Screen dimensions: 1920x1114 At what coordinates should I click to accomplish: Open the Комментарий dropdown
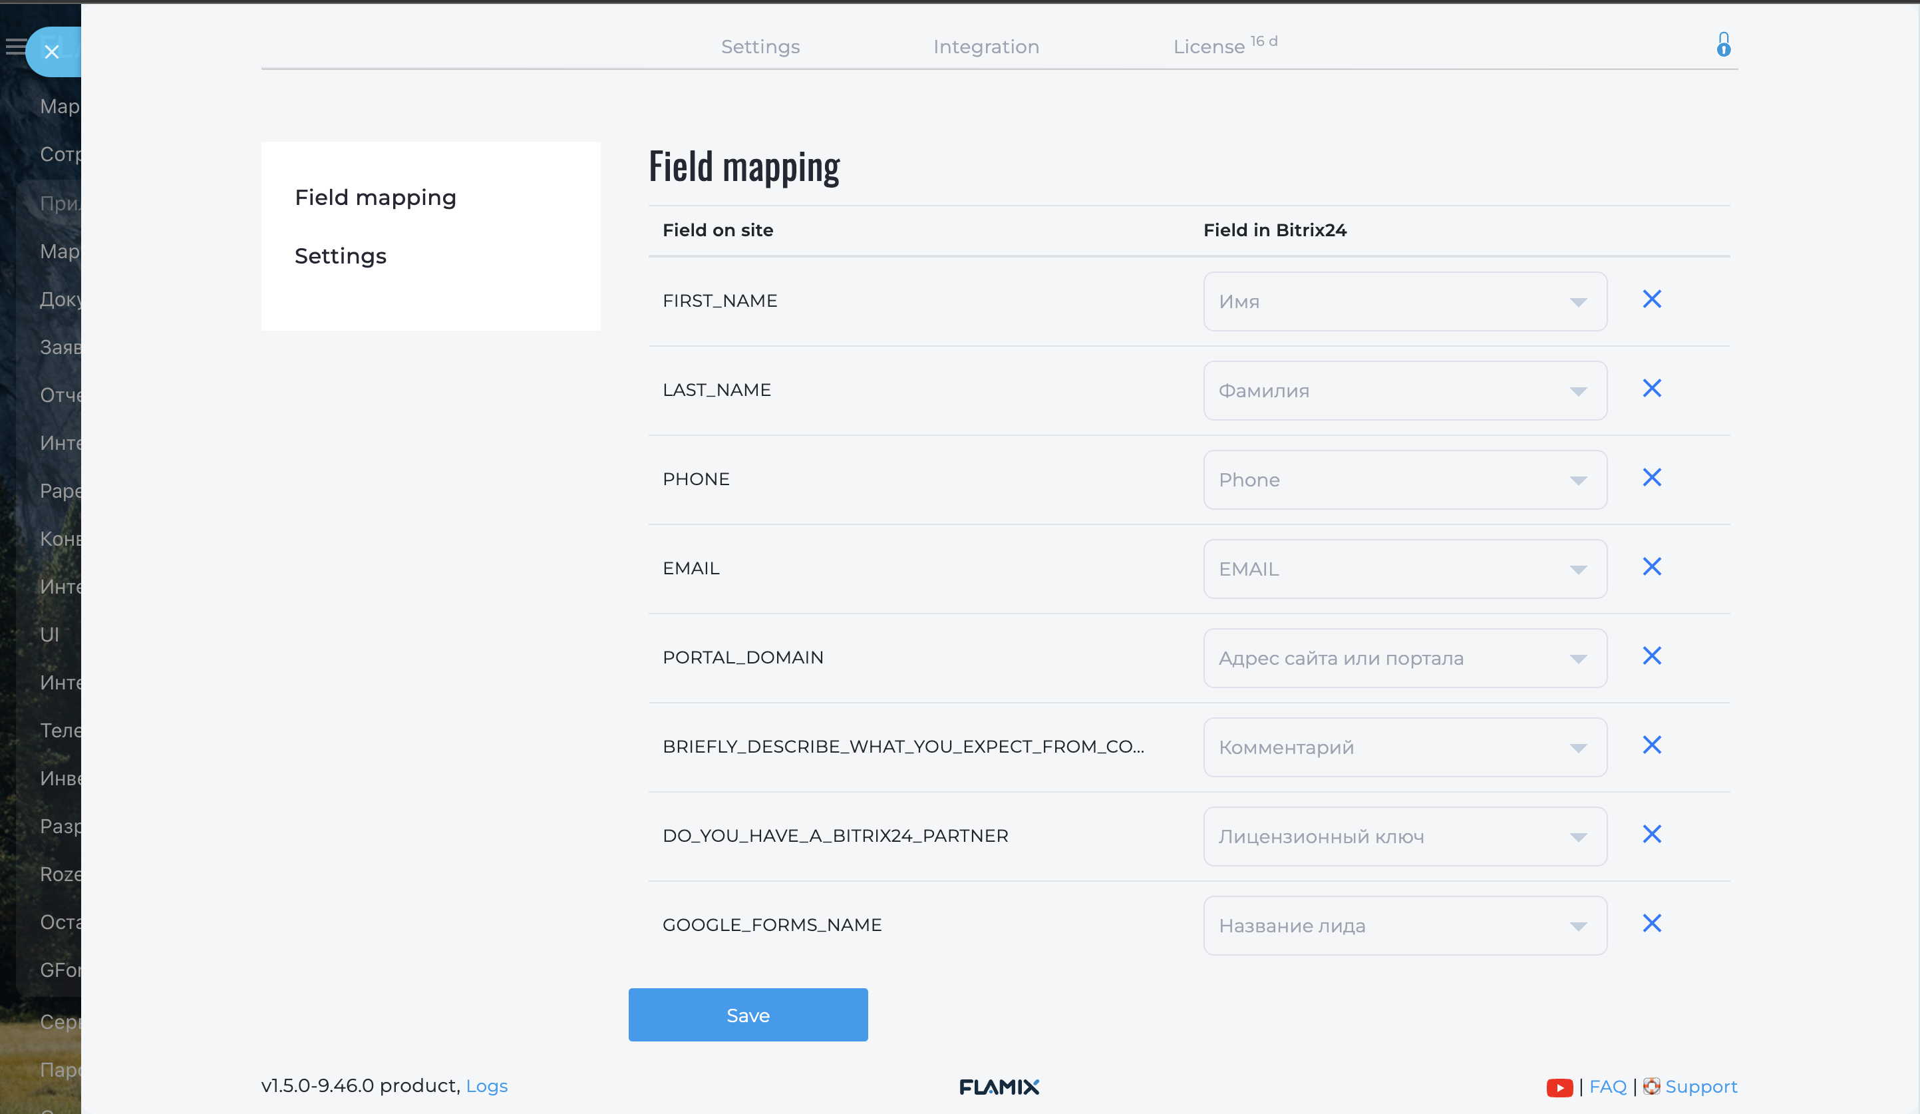(x=1404, y=747)
